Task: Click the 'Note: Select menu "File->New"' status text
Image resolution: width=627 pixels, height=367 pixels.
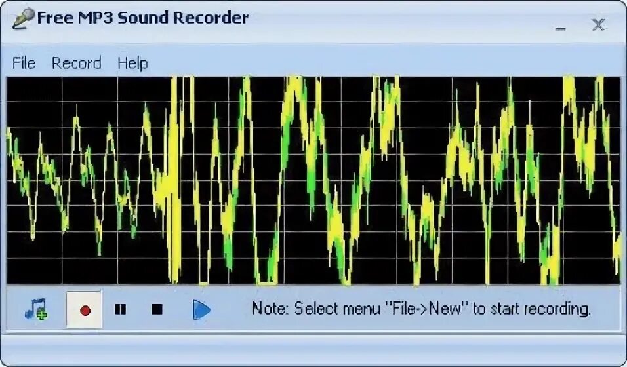Action: [422, 309]
